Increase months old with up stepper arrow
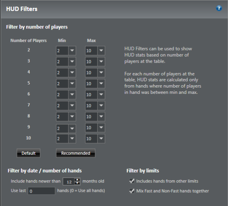228x206 pixels. point(77,180)
